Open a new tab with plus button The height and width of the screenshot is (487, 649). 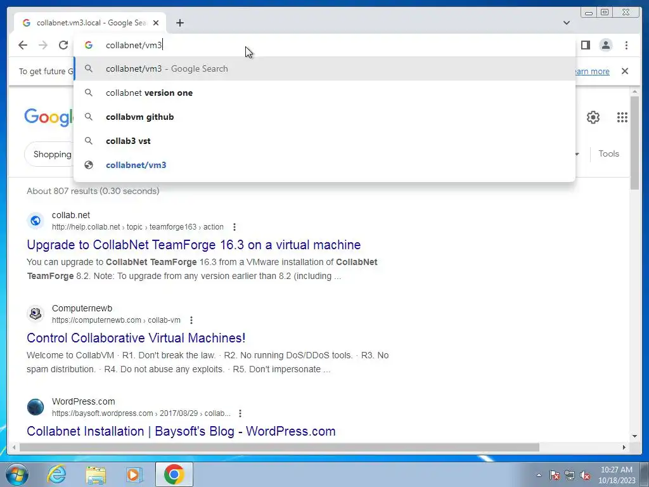pos(179,23)
